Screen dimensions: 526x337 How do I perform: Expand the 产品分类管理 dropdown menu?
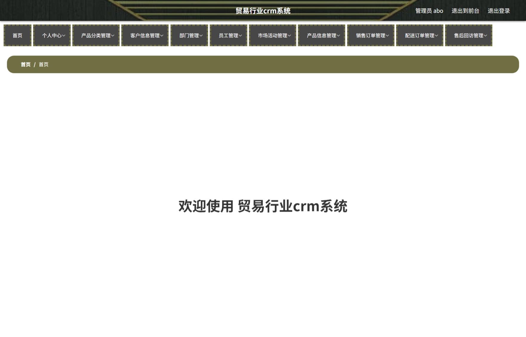point(96,35)
